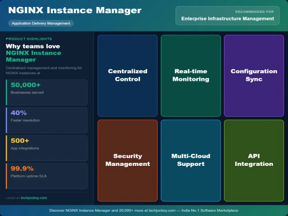Click the Businesses served caption
288x216 pixels.
point(27,93)
